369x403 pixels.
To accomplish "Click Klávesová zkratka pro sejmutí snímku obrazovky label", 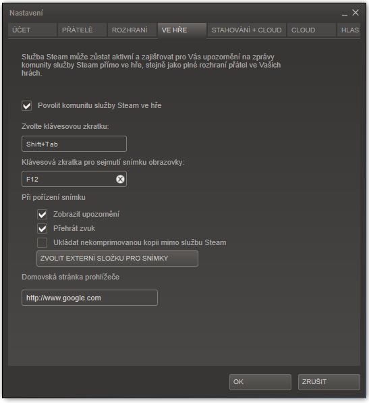I will pyautogui.click(x=103, y=163).
